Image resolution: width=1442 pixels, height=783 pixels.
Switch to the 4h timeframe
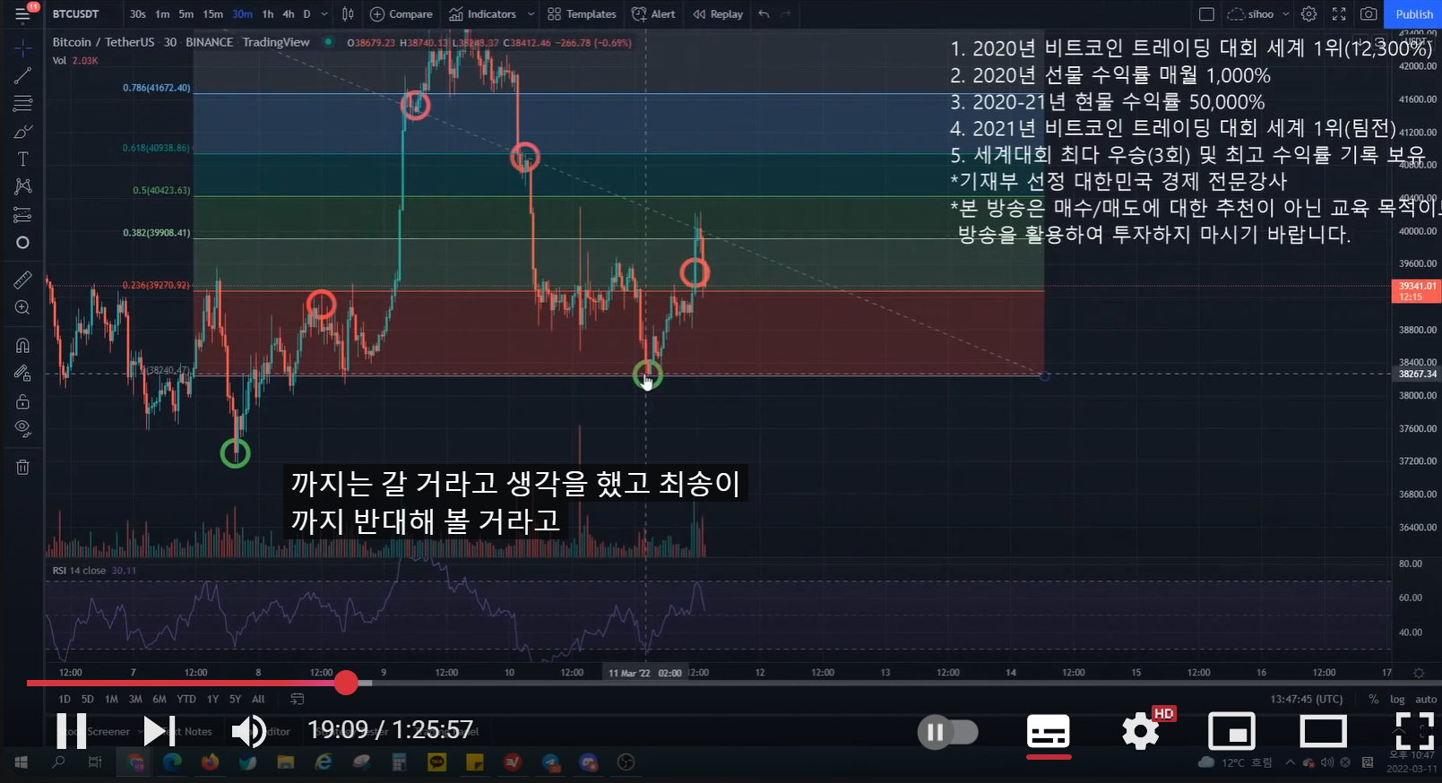pyautogui.click(x=289, y=13)
